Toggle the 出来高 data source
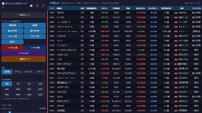Screen dimensions: 202x113 pyautogui.click(x=35, y=25)
